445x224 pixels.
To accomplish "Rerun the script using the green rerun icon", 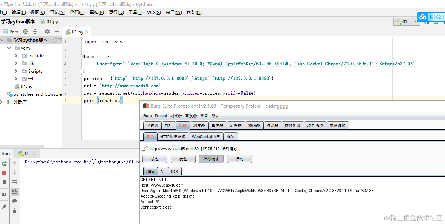I will 4,163.
